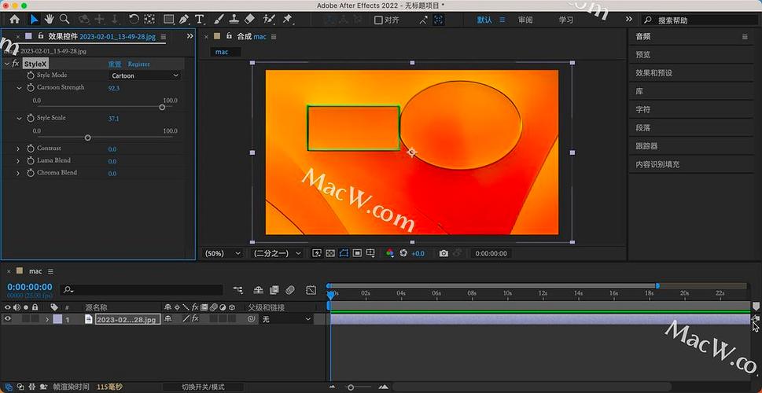Image resolution: width=762 pixels, height=393 pixels.
Task: Open show channel color management icon
Action: [x=390, y=254]
